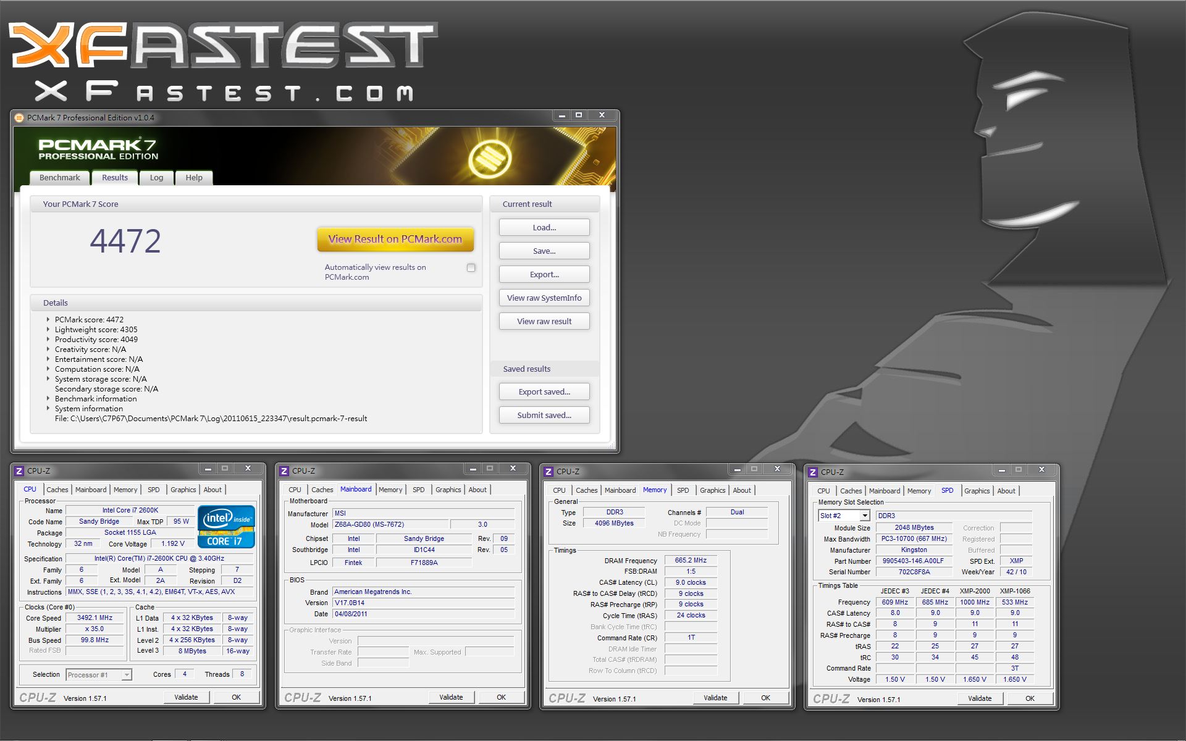Viewport: 1186px width, 741px height.
Task: Click the PCMark 7 gold chip emblem
Action: 490,159
